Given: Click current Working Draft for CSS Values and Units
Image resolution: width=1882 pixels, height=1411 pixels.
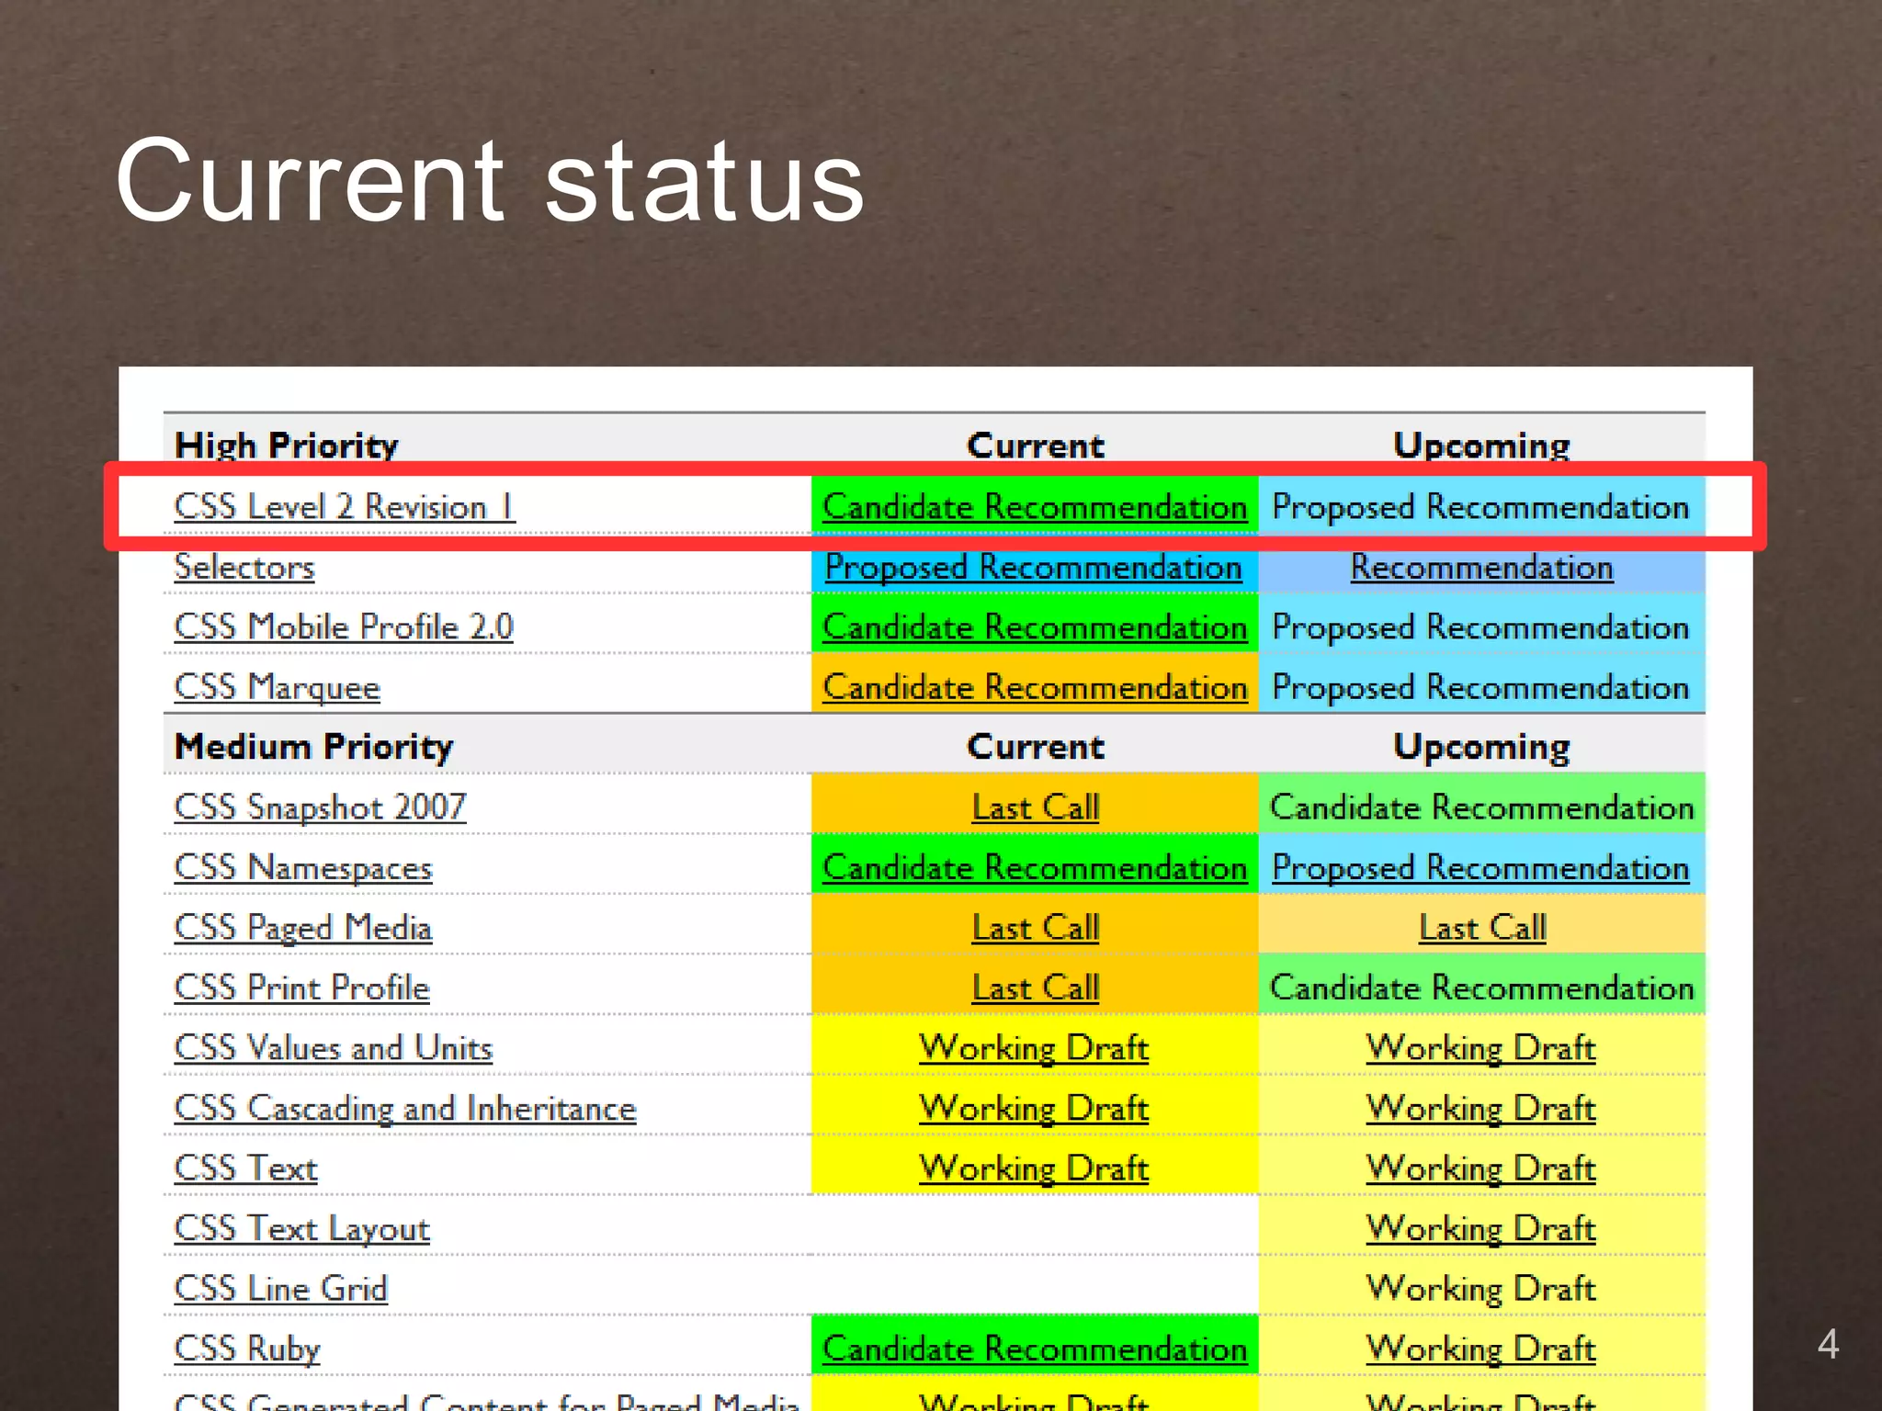Looking at the screenshot, I should point(1034,1048).
